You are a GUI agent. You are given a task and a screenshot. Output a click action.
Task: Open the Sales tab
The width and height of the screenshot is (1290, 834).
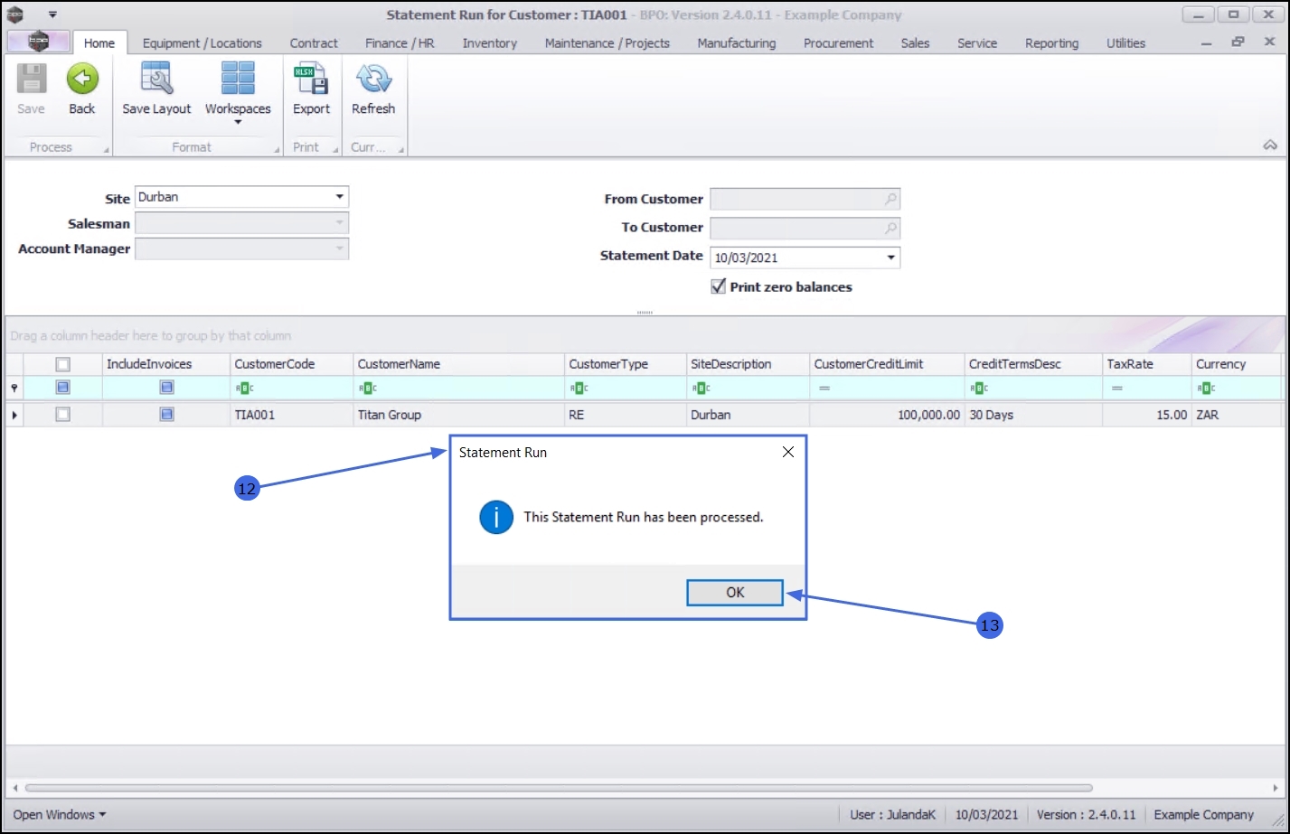[915, 42]
